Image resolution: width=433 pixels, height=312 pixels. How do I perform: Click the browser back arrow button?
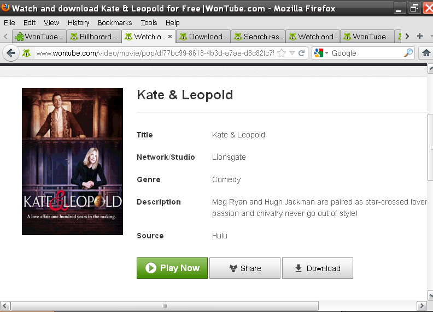pyautogui.click(x=10, y=53)
